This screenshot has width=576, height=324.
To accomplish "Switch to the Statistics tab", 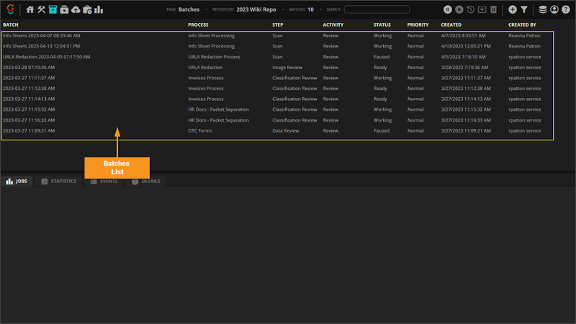I will (59, 181).
